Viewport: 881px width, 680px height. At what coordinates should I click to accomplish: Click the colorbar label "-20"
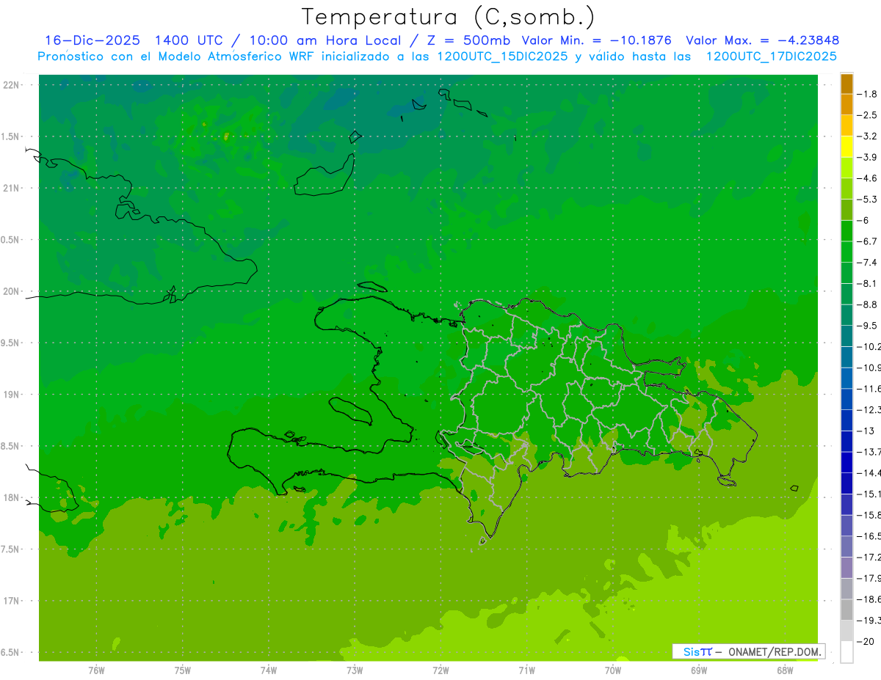tap(866, 641)
